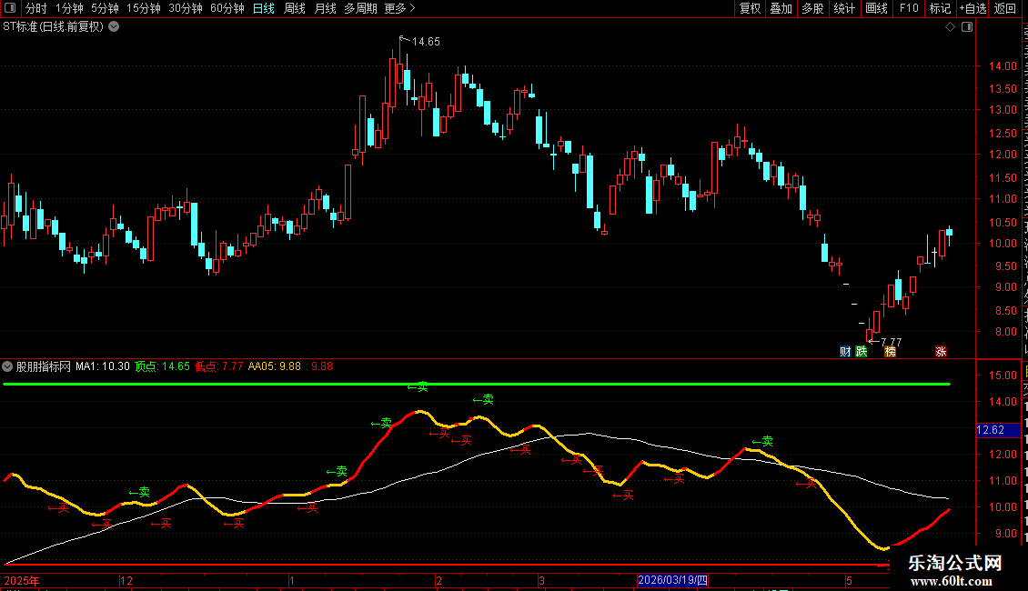The image size is (1028, 591).
Task: Activate the 画线 drawing tools button
Action: [876, 8]
